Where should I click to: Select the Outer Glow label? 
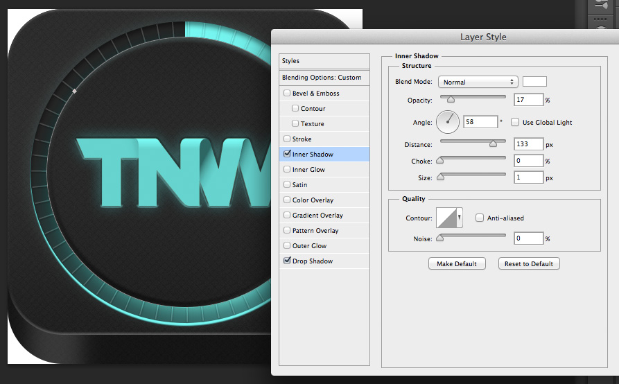(309, 245)
